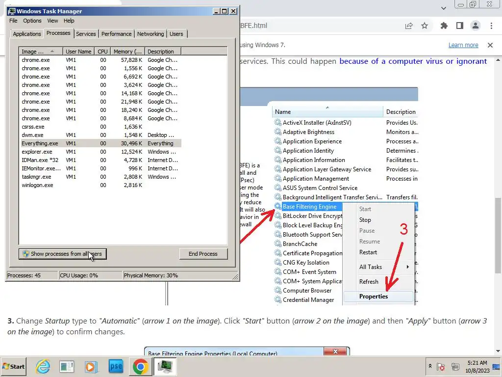Viewport: 502px width, 377px height.
Task: Select the dwm.exe process row
Action: click(x=100, y=135)
